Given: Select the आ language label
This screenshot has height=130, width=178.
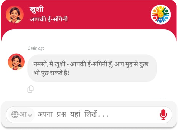Looking at the screenshot, I should [x=23, y=114].
